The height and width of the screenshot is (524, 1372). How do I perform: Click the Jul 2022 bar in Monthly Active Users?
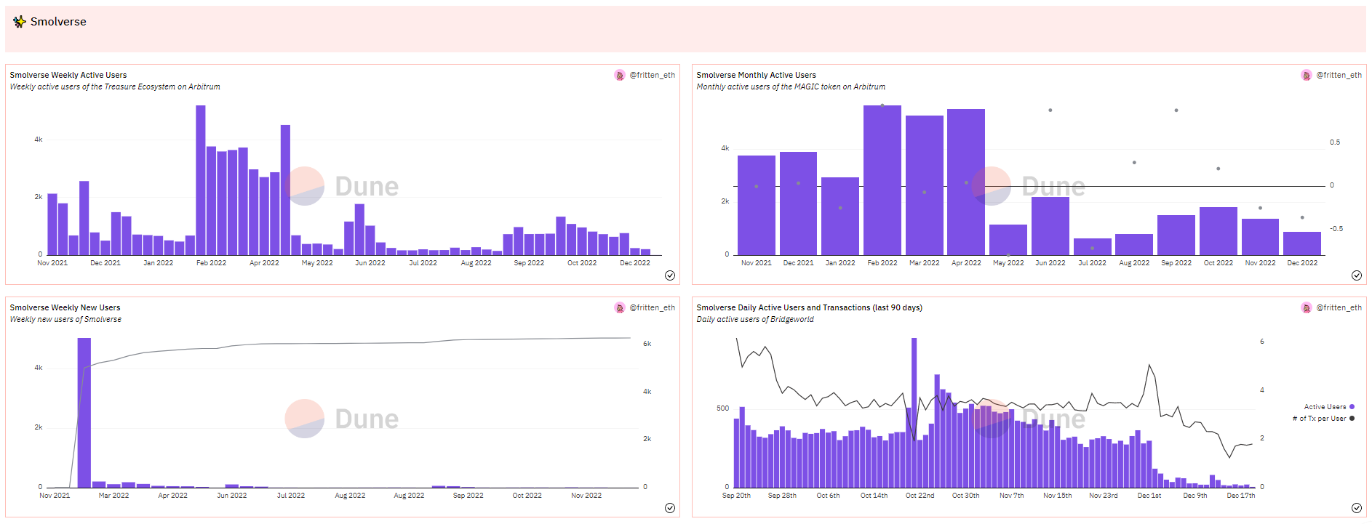pyautogui.click(x=1093, y=246)
